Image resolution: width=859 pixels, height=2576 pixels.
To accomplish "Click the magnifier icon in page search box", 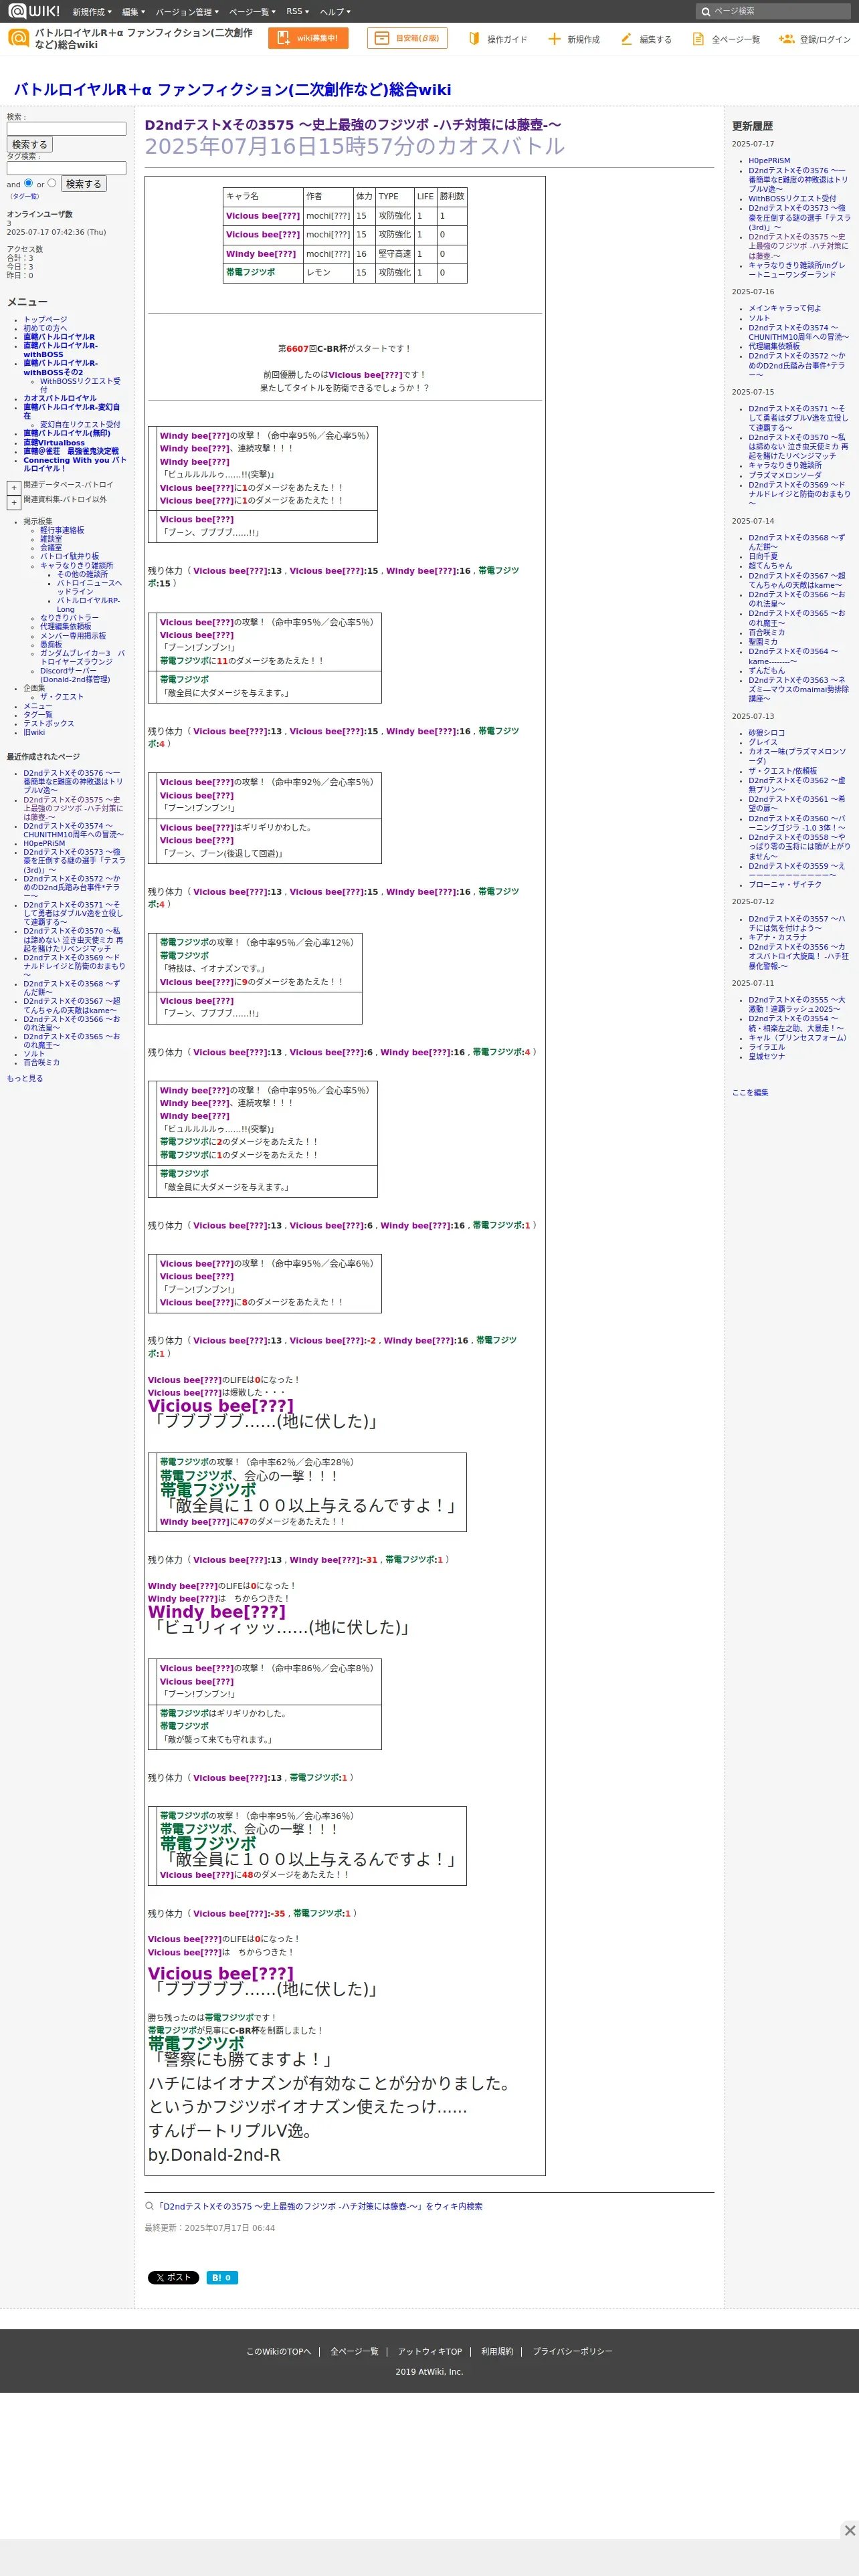I will [x=706, y=12].
